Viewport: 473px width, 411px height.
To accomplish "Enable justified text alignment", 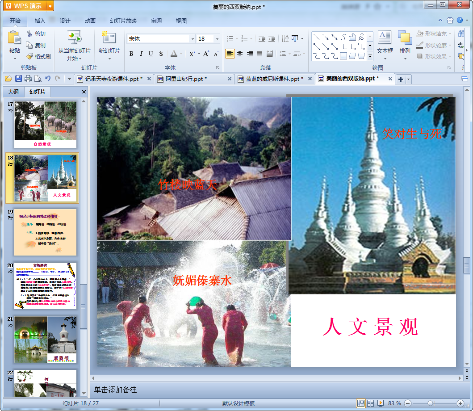I will pos(260,54).
